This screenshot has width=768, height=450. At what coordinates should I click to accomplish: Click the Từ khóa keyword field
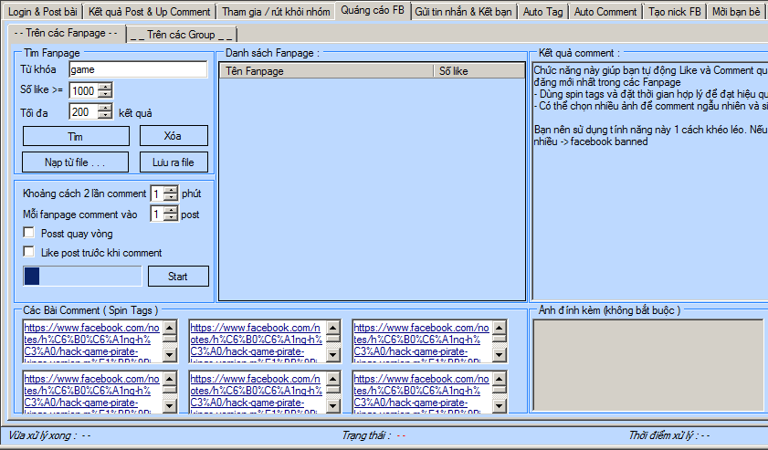(x=138, y=69)
